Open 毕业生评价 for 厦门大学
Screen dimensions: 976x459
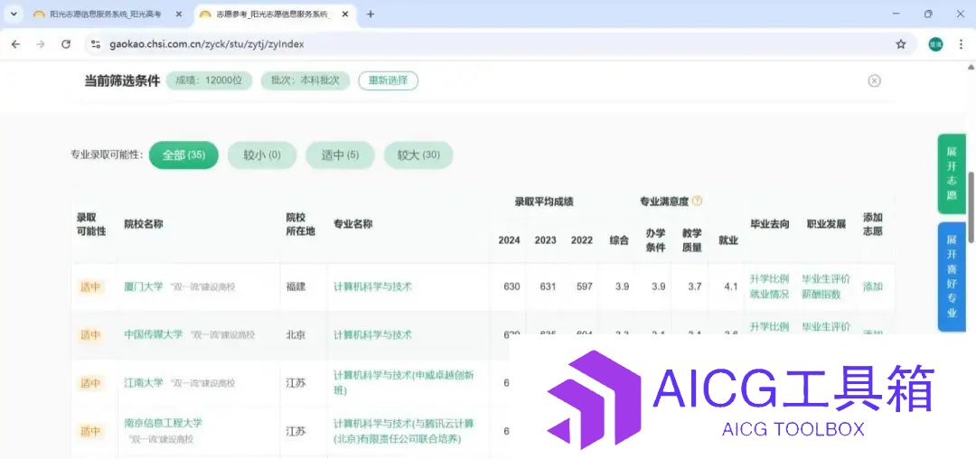tap(825, 278)
